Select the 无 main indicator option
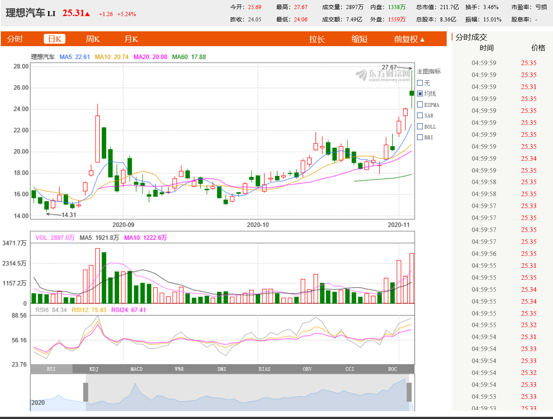Screen dimensions: 553x419 pos(420,83)
